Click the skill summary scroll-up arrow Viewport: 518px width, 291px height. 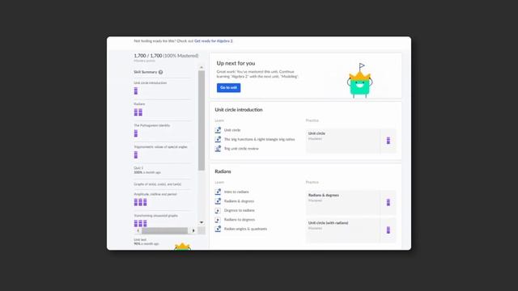point(202,67)
